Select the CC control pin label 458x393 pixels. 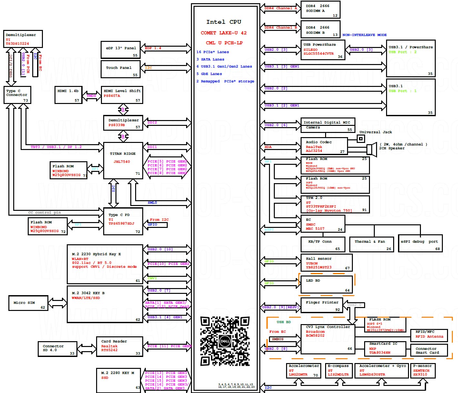click(45, 213)
